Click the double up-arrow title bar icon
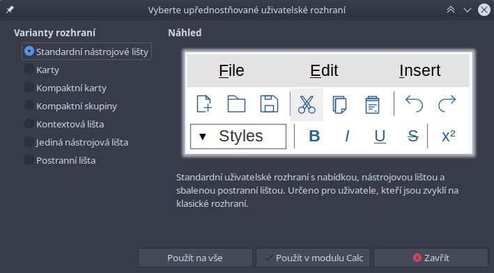494x273 pixels. pos(451,10)
